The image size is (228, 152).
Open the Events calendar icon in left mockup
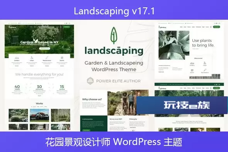(x=62, y=58)
